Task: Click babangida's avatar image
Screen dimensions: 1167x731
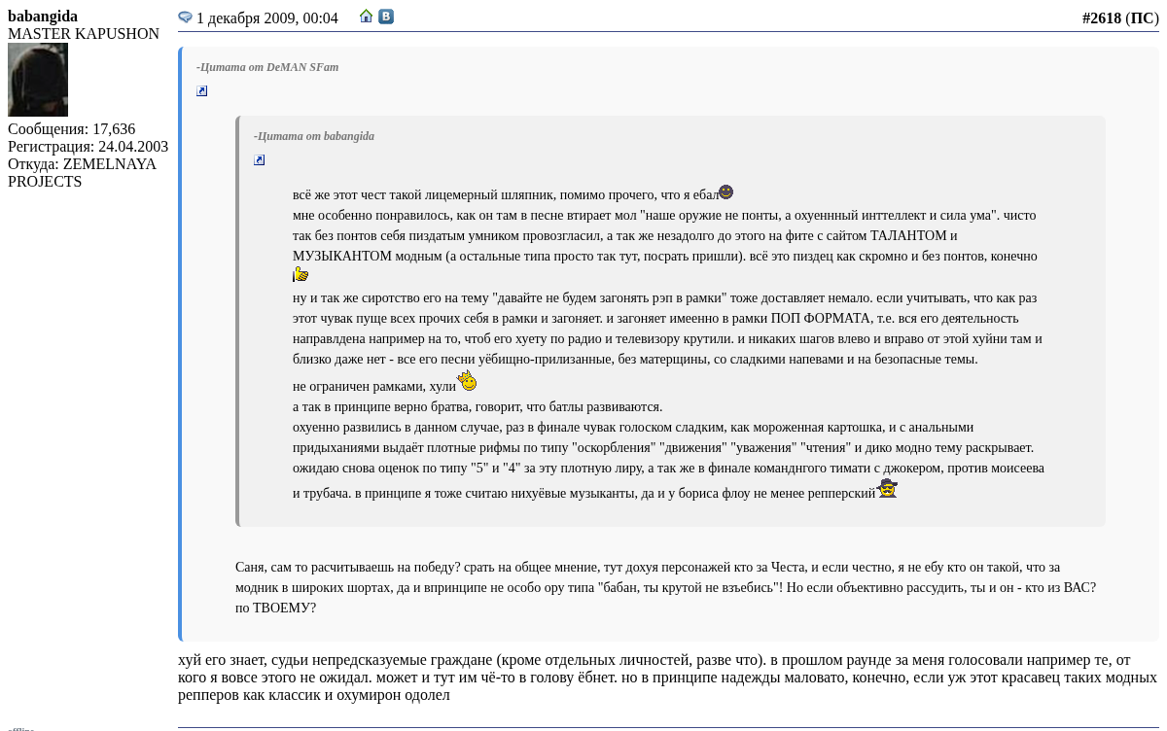Action: 38,80
